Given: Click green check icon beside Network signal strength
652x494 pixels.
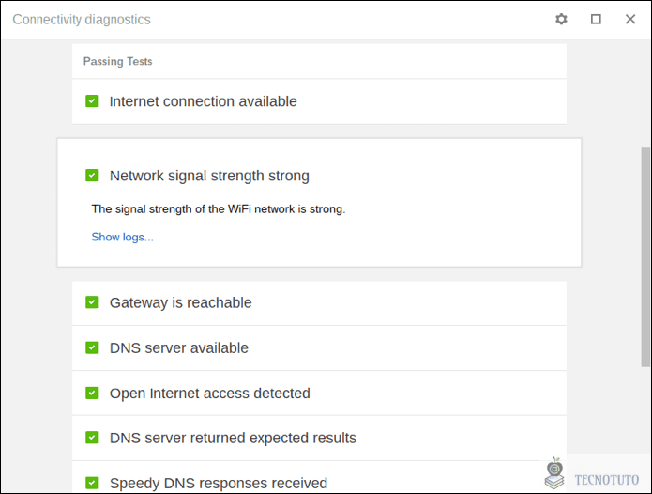Looking at the screenshot, I should (92, 176).
